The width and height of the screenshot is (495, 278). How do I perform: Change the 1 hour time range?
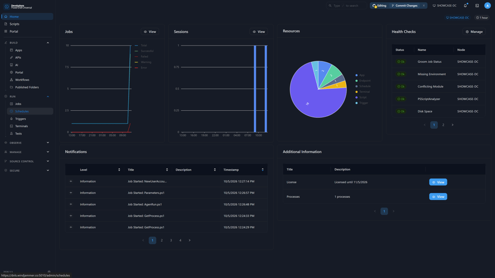tap(482, 18)
